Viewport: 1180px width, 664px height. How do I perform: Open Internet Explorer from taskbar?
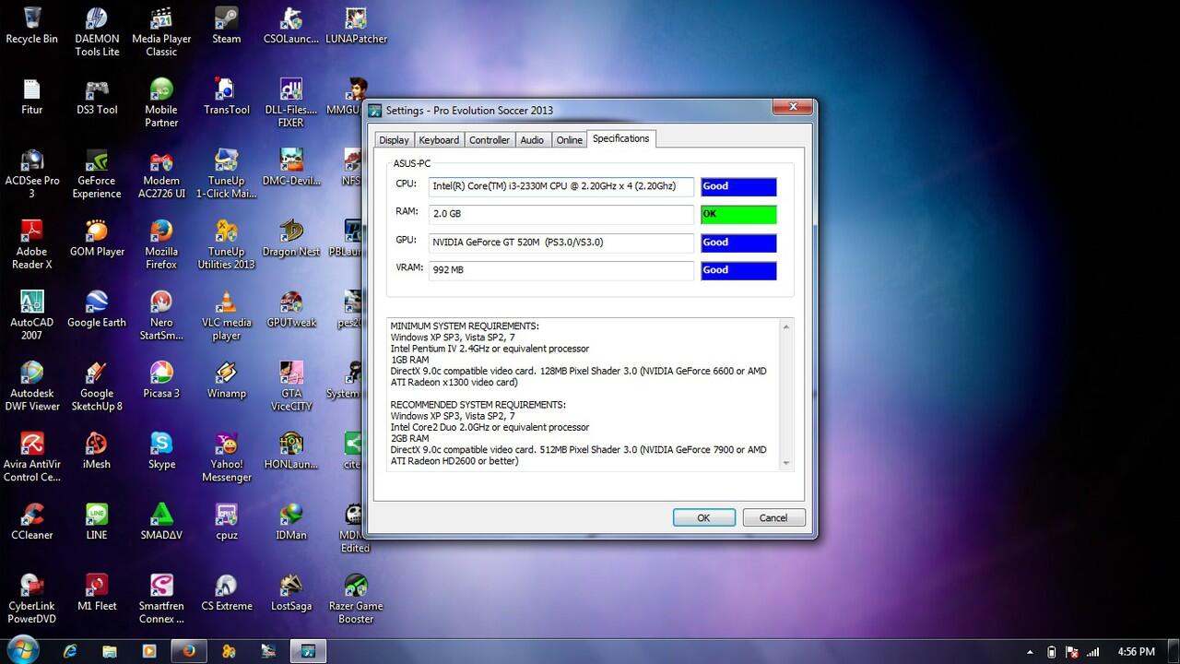pyautogui.click(x=70, y=651)
